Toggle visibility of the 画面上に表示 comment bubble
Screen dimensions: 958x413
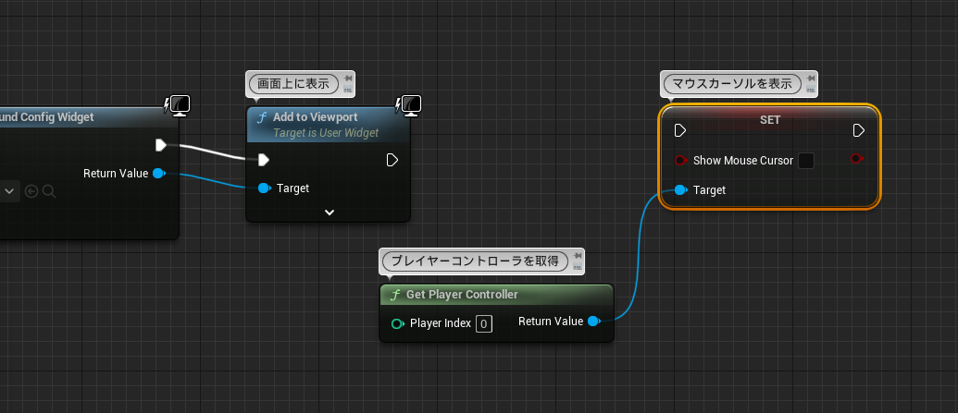pos(348,90)
